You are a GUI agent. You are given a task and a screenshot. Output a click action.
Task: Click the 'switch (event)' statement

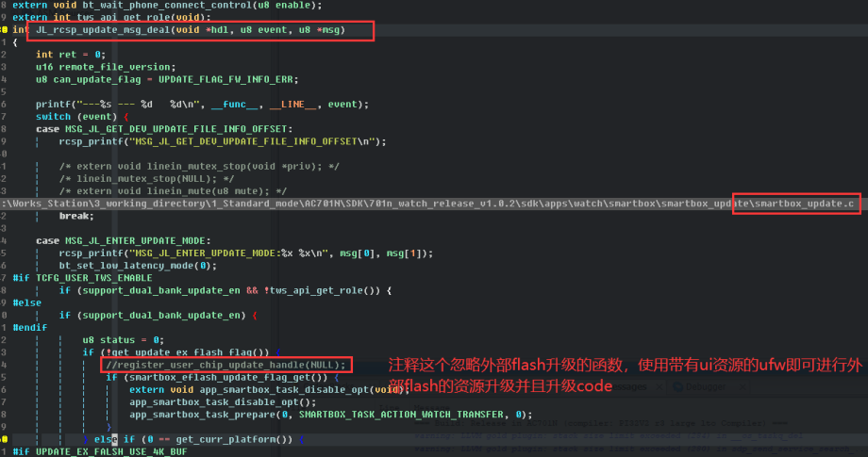pyautogui.click(x=82, y=117)
